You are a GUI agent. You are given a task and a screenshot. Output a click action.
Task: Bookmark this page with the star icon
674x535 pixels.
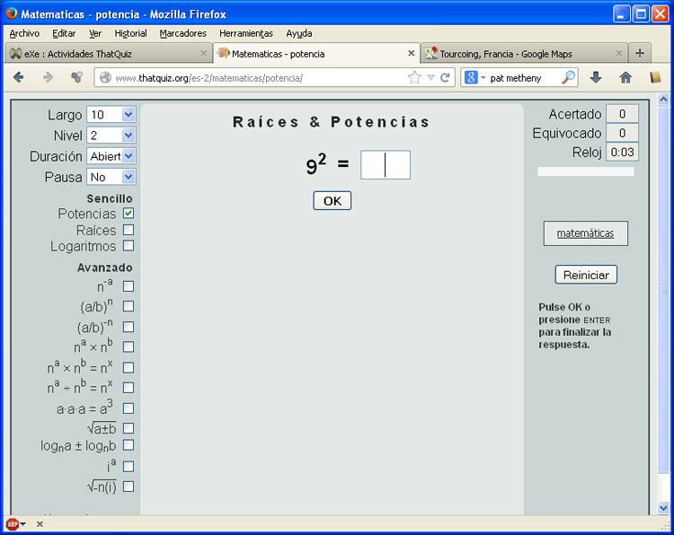click(x=414, y=78)
